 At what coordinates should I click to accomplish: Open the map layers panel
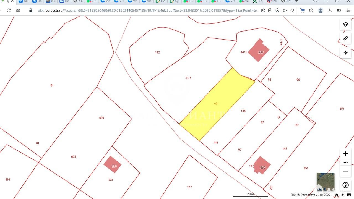[345, 24]
